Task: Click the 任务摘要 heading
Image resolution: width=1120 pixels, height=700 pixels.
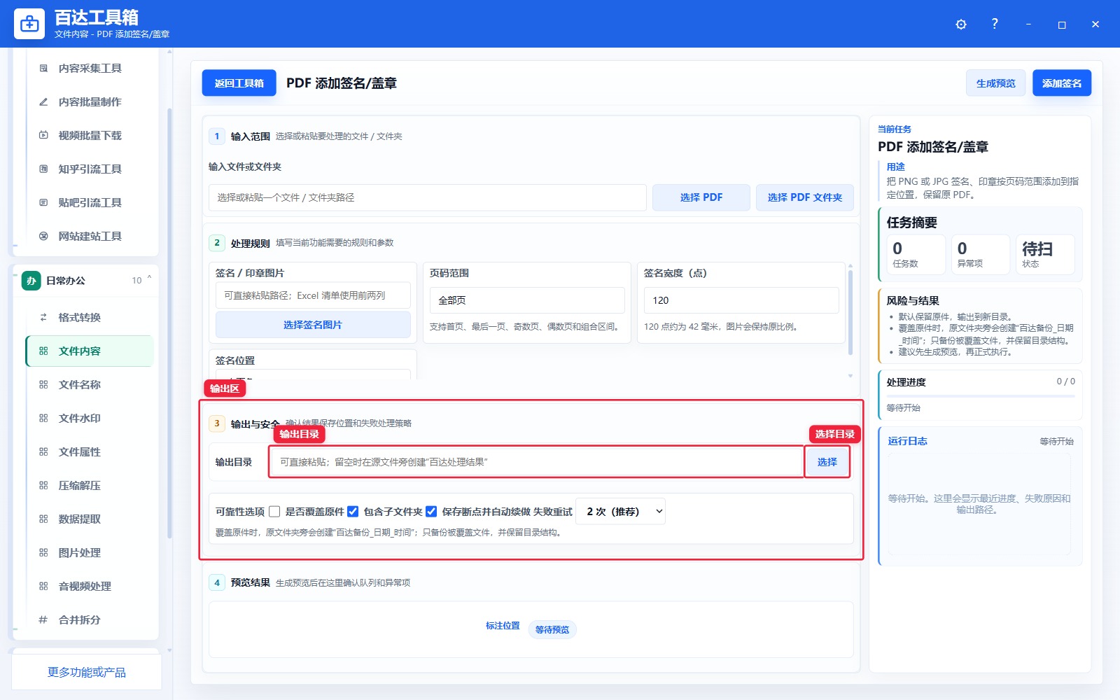Action: click(x=912, y=223)
